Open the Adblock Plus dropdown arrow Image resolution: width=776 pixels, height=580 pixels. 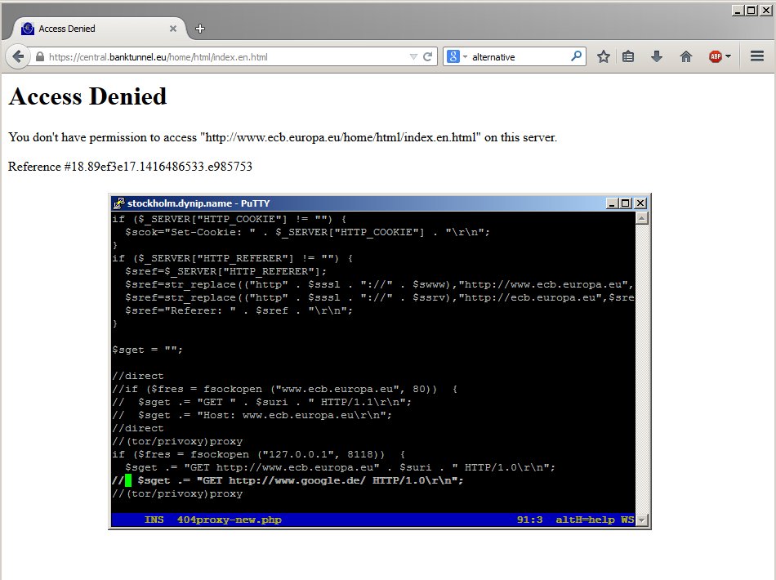click(728, 56)
